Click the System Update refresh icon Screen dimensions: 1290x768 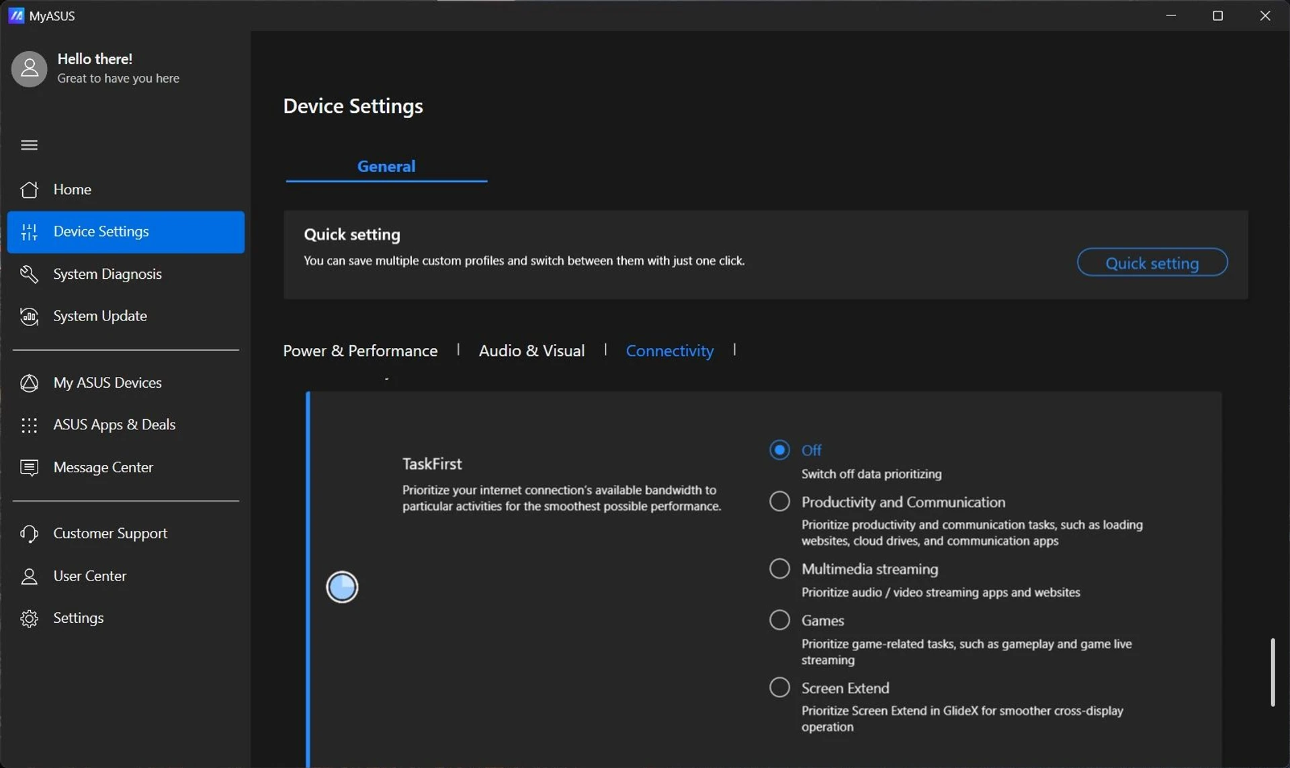29,316
